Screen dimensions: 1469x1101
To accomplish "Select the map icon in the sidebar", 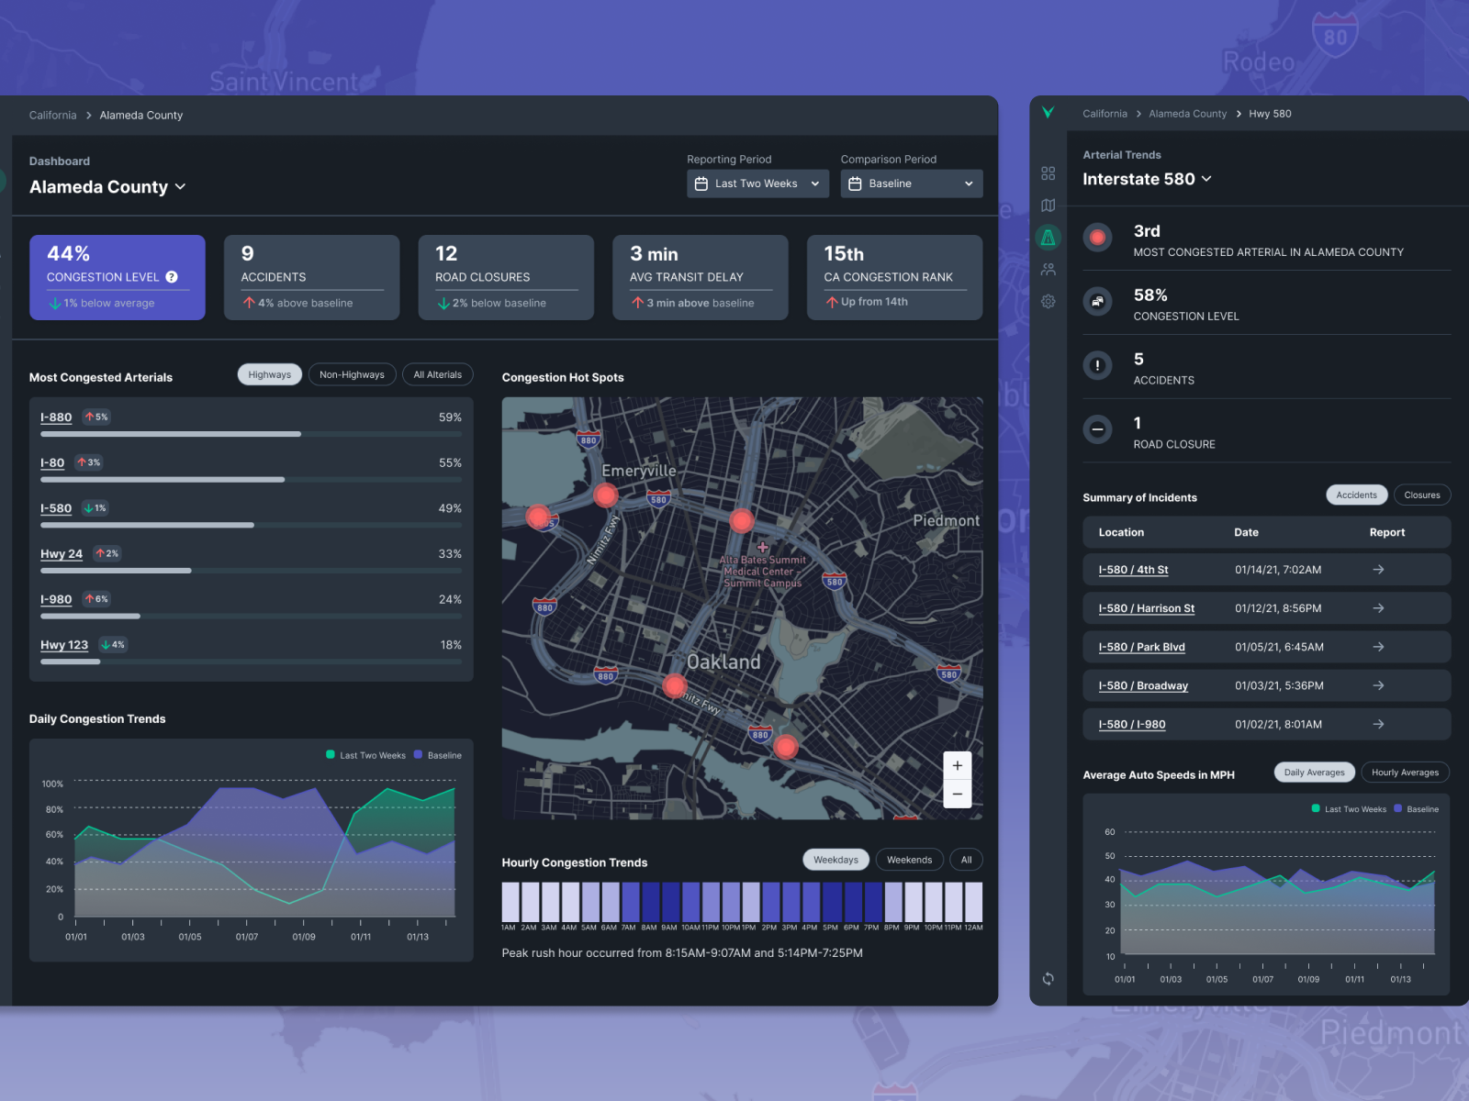I will 1048,205.
